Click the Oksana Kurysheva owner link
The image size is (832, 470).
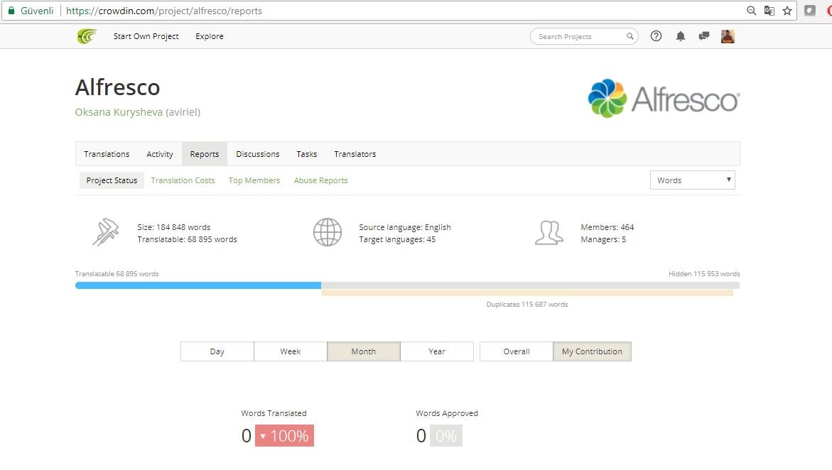119,112
